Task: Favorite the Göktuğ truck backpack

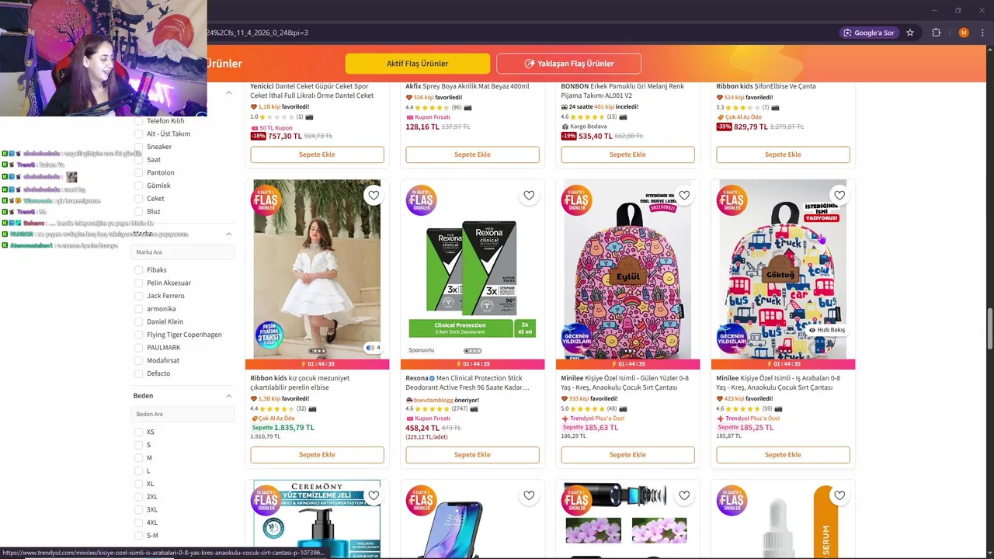Action: [x=839, y=196]
